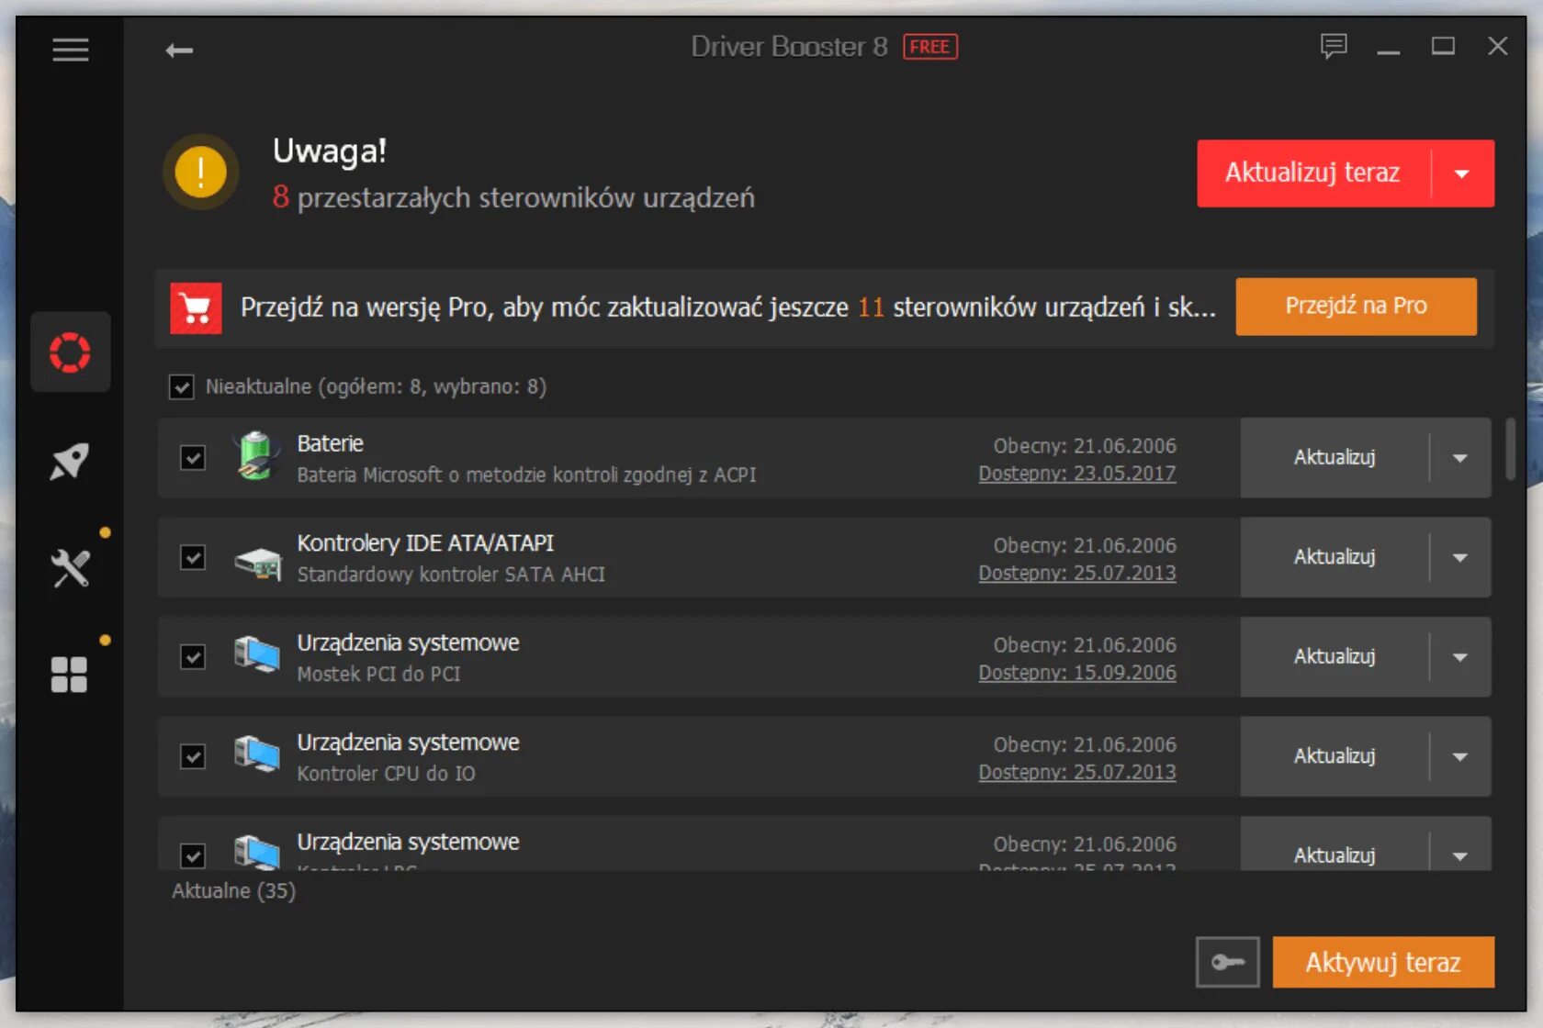Update the Baterie driver with Aktualizuj
The height and width of the screenshot is (1028, 1543).
point(1335,458)
